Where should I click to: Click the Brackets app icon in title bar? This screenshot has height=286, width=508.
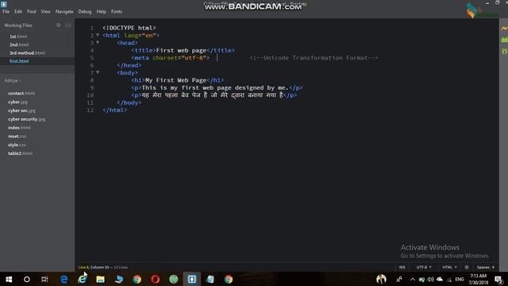point(3,4)
